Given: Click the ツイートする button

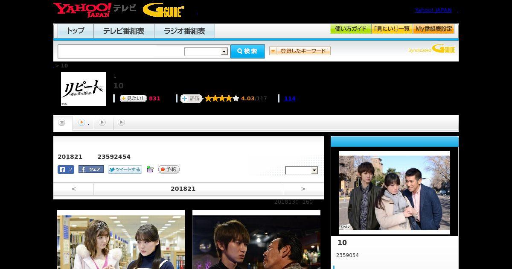Looking at the screenshot, I should click(125, 170).
